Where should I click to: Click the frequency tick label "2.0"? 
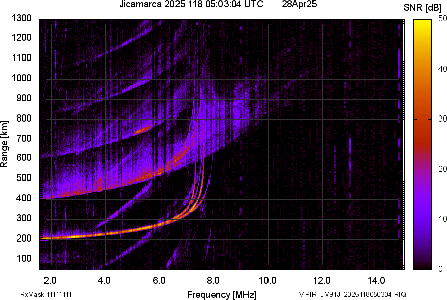click(50, 281)
